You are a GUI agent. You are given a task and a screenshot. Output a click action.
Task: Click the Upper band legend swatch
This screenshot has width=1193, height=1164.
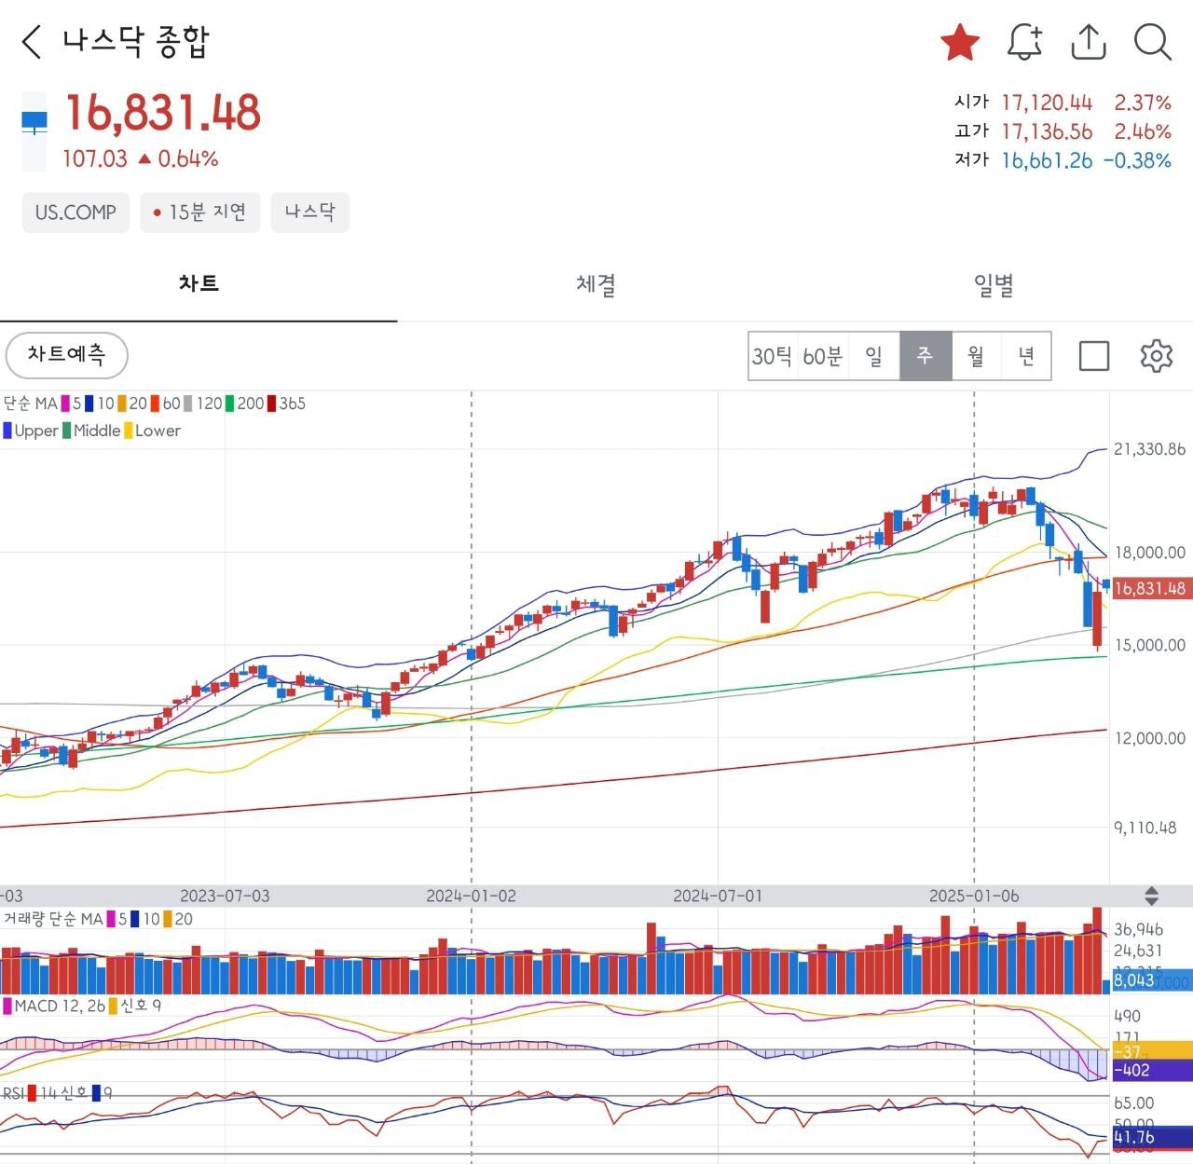coord(7,431)
